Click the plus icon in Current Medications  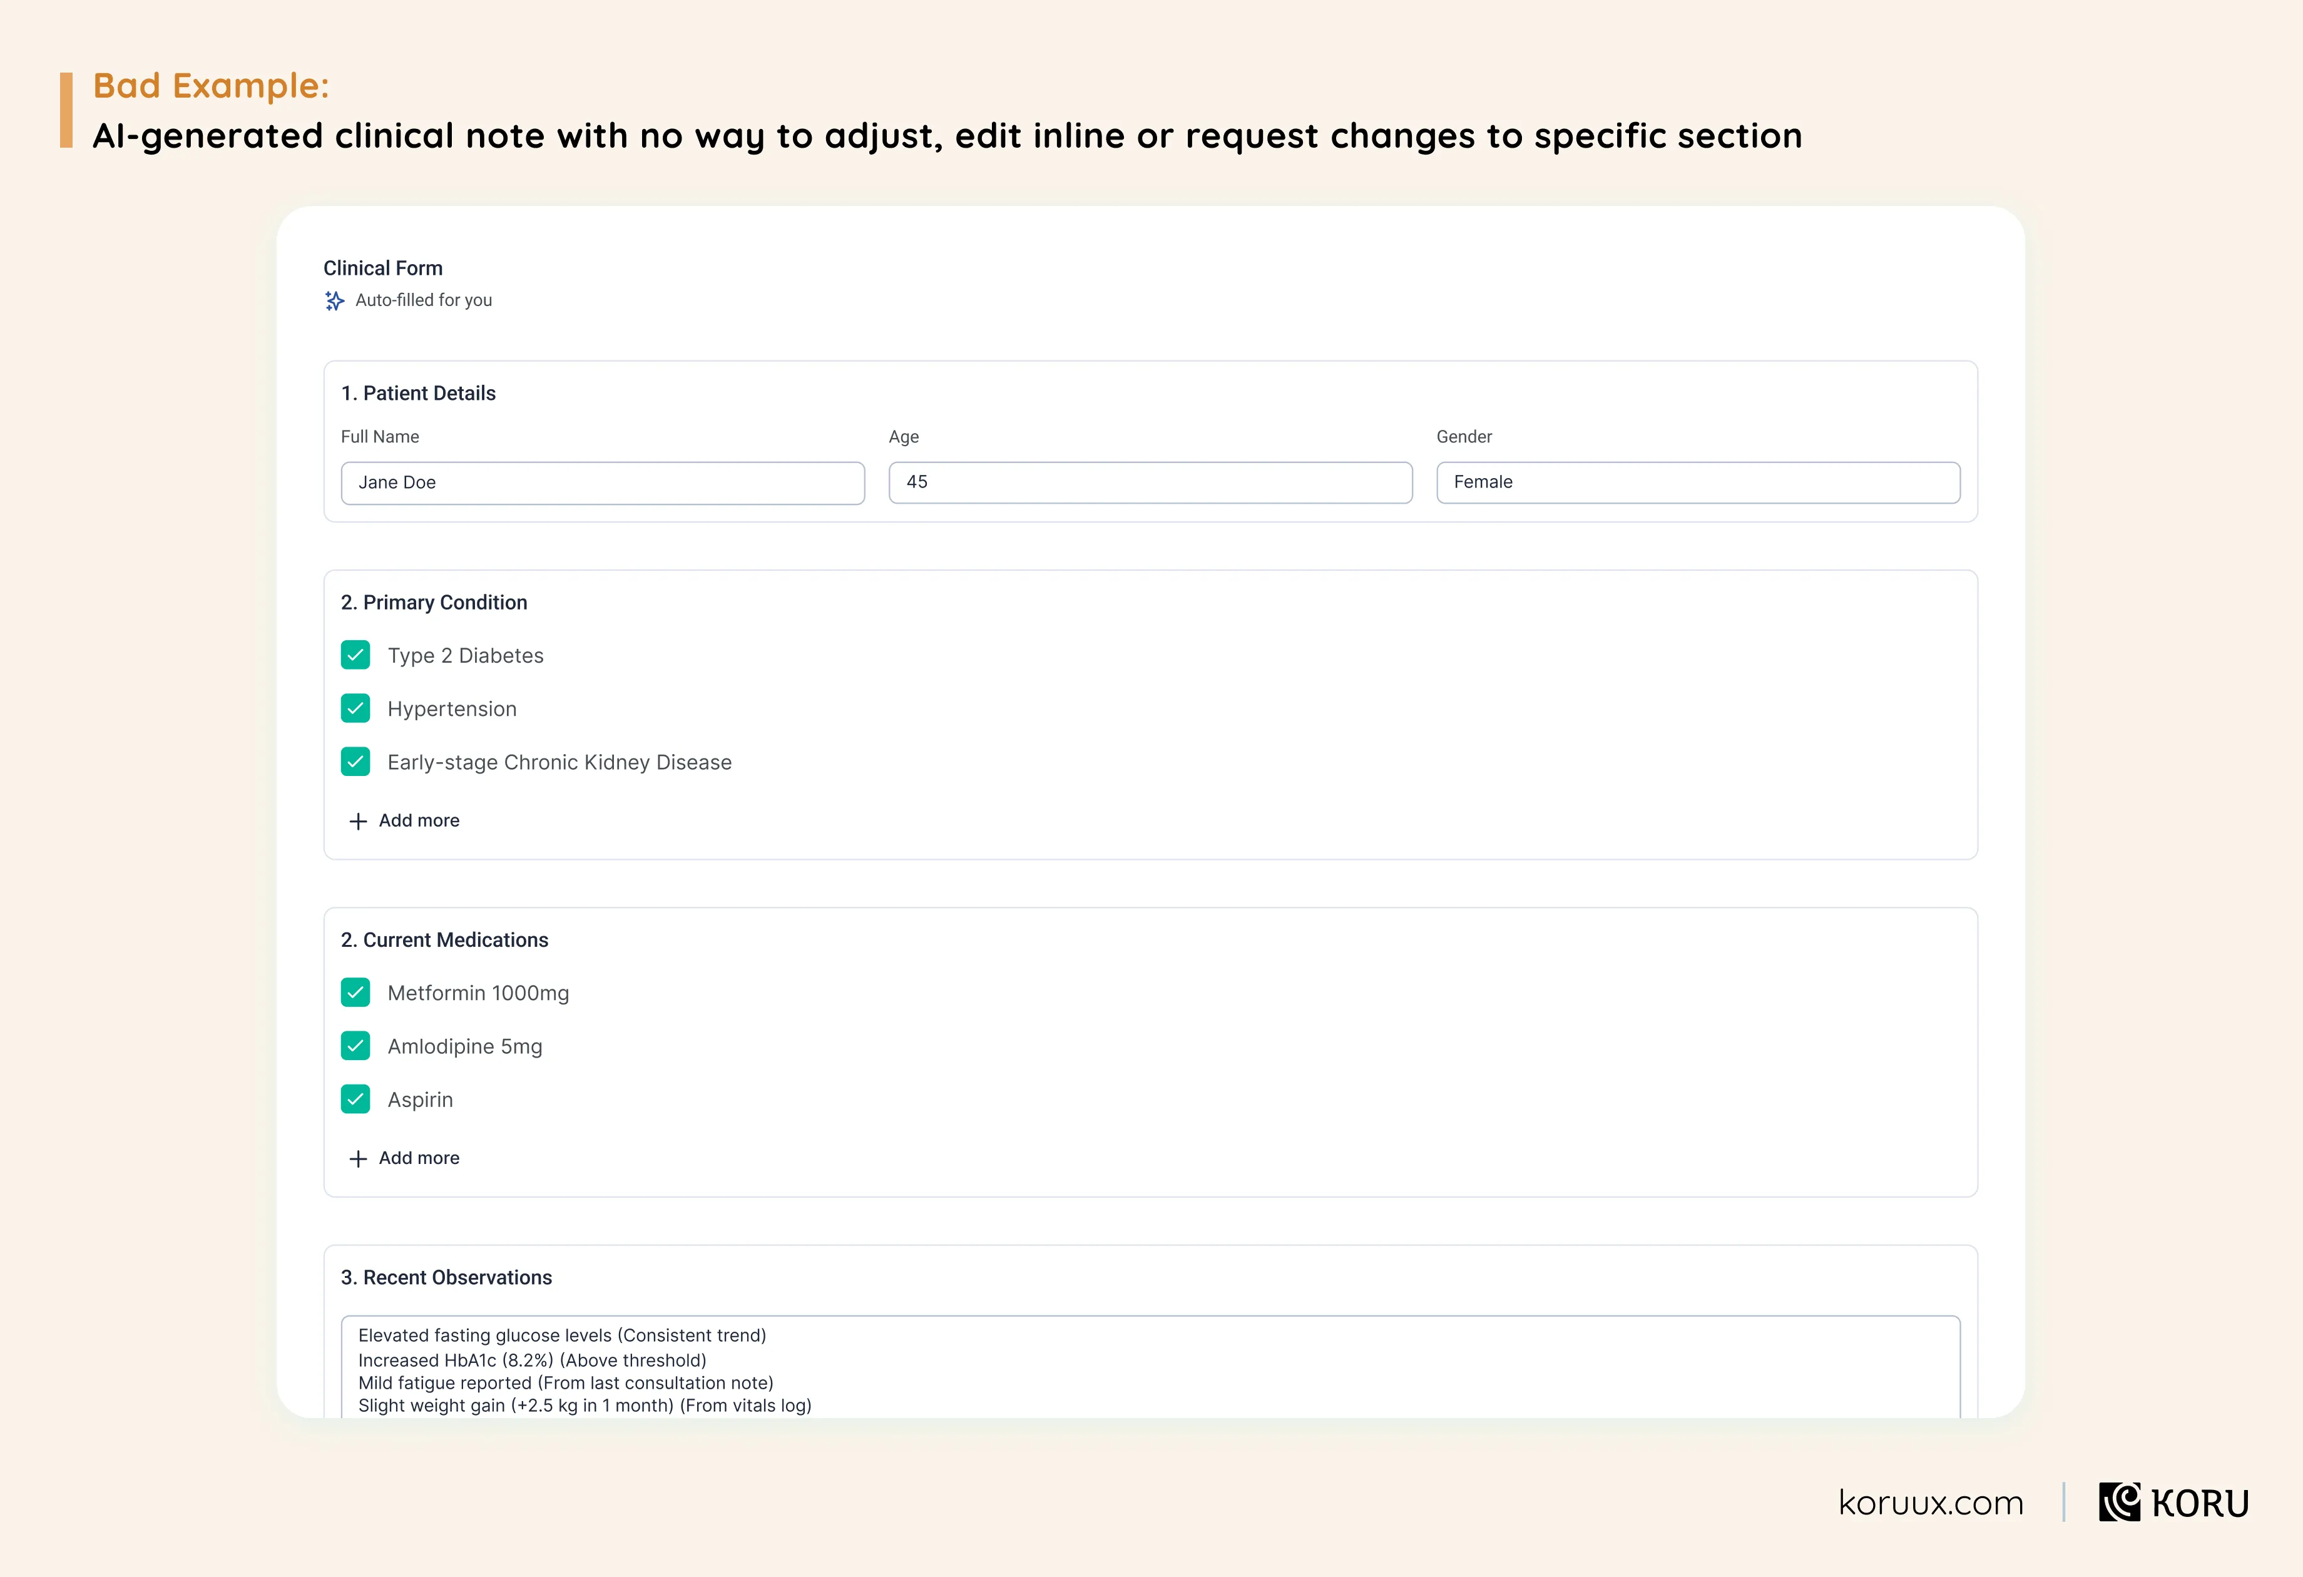(x=359, y=1159)
